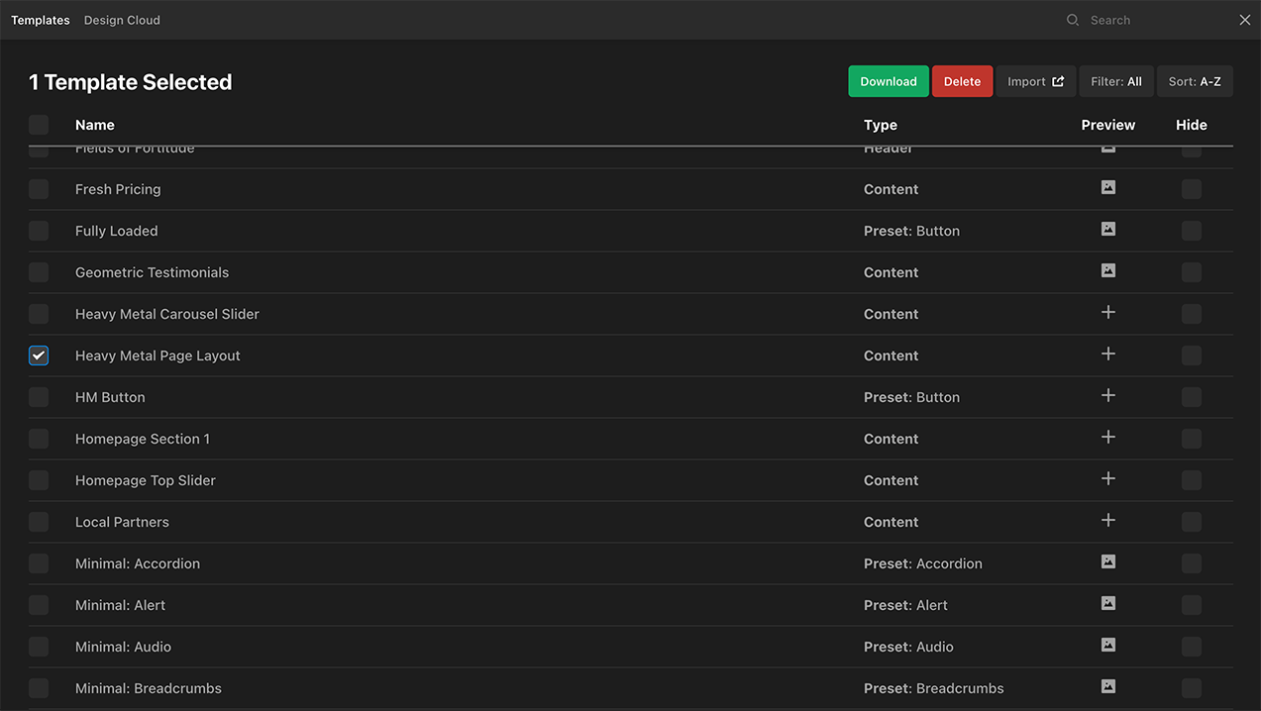This screenshot has width=1261, height=711.
Task: Open the Sort: A-Z dropdown
Action: pos(1194,81)
